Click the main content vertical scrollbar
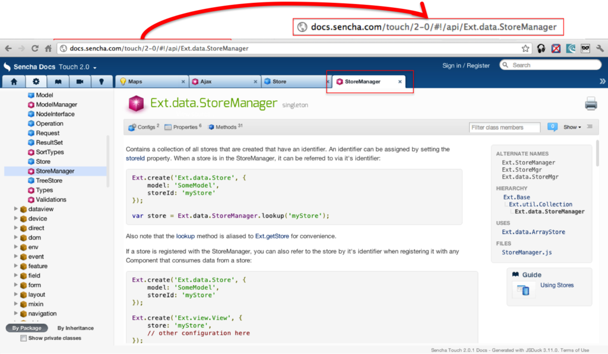 597,154
